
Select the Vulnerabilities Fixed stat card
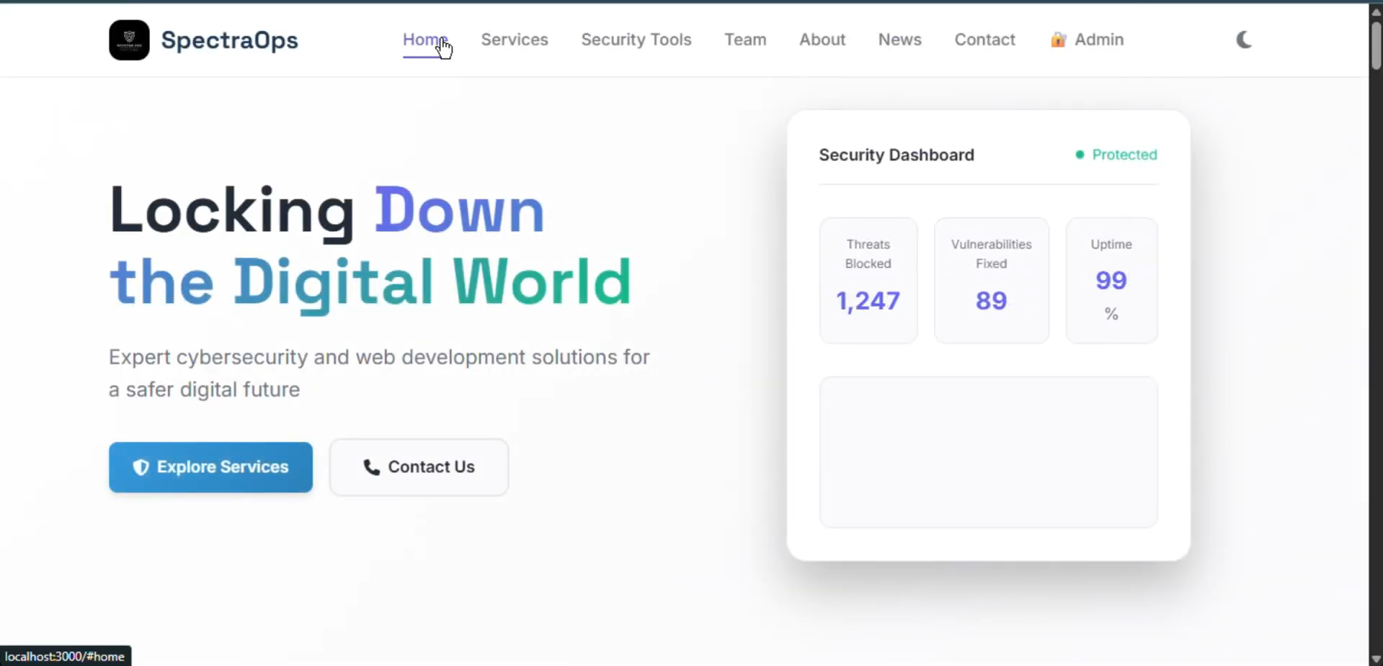[991, 280]
